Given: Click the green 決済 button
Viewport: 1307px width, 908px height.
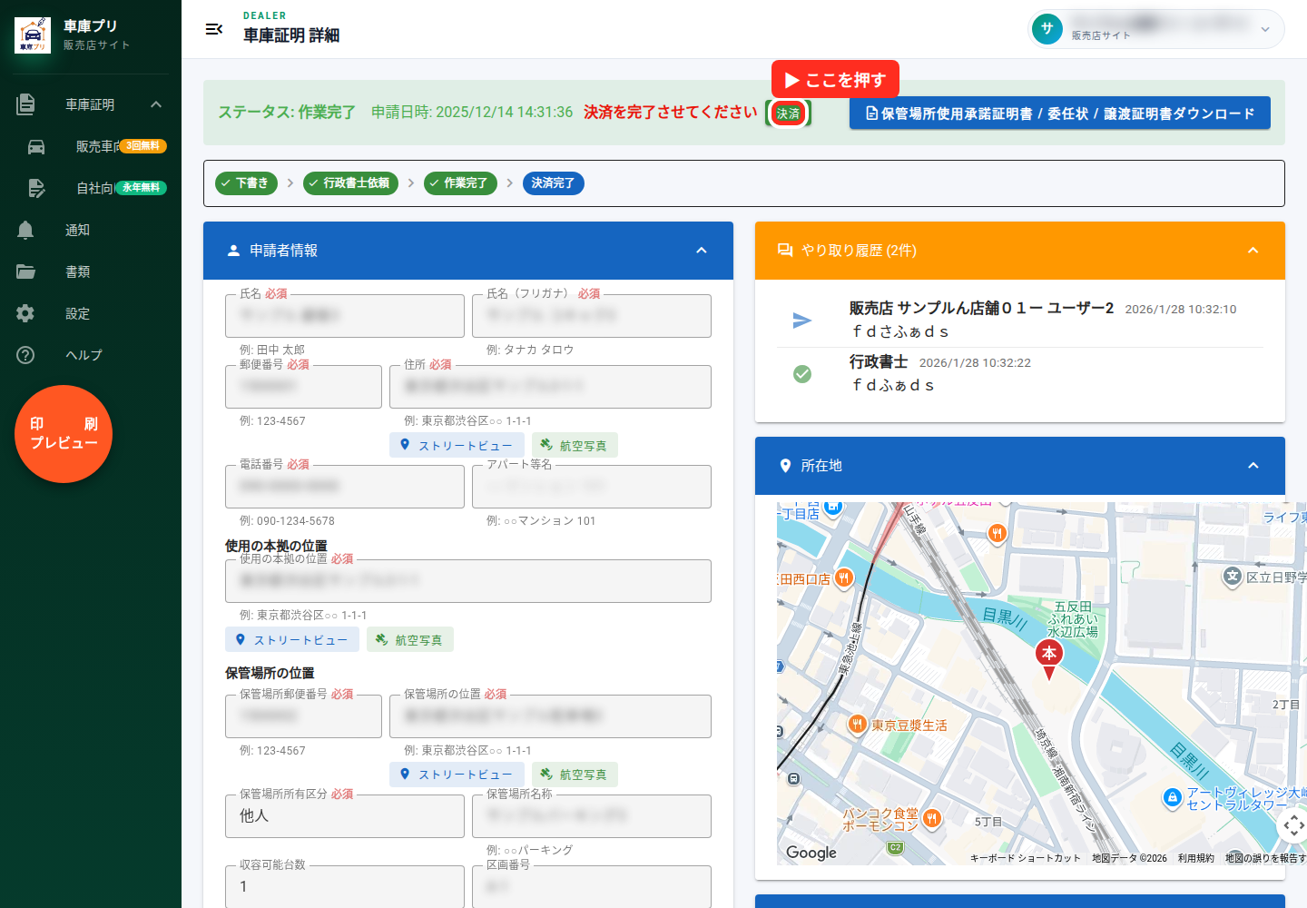Looking at the screenshot, I should pyautogui.click(x=788, y=113).
